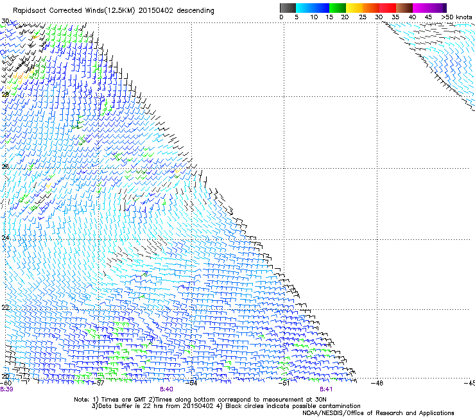Click the word 'descending' in the title
The image size is (475, 417).
(195, 11)
